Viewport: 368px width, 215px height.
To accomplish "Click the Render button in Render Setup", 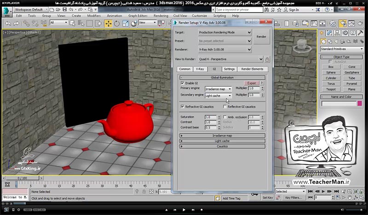I will tap(261, 37).
